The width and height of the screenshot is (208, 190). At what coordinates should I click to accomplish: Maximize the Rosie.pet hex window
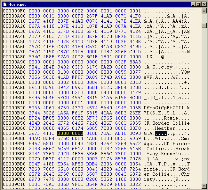[198, 4]
